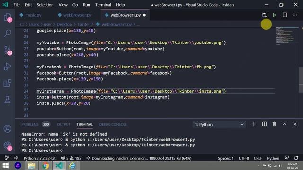Click webBrowser1.py in the breadcrumb path
The height and width of the screenshot is (170, 303).
(x=117, y=24)
